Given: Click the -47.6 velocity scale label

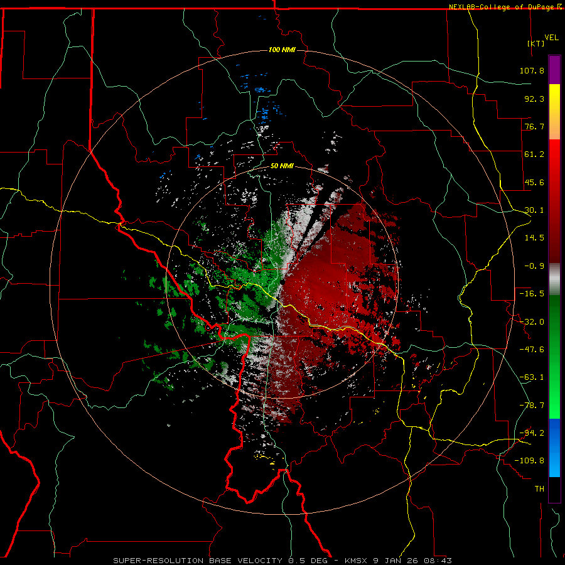Looking at the screenshot, I should click(x=532, y=350).
